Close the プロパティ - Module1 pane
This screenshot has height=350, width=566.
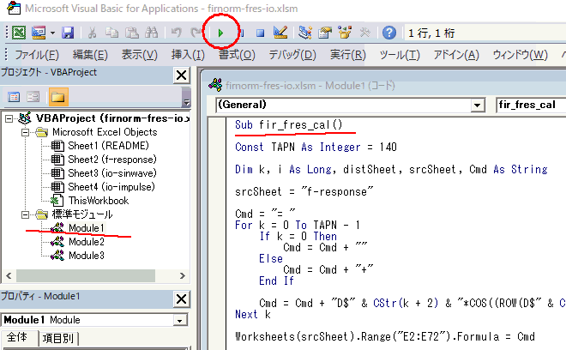coord(181,299)
